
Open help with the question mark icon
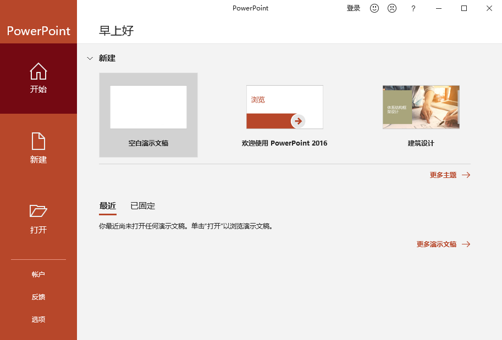point(413,8)
